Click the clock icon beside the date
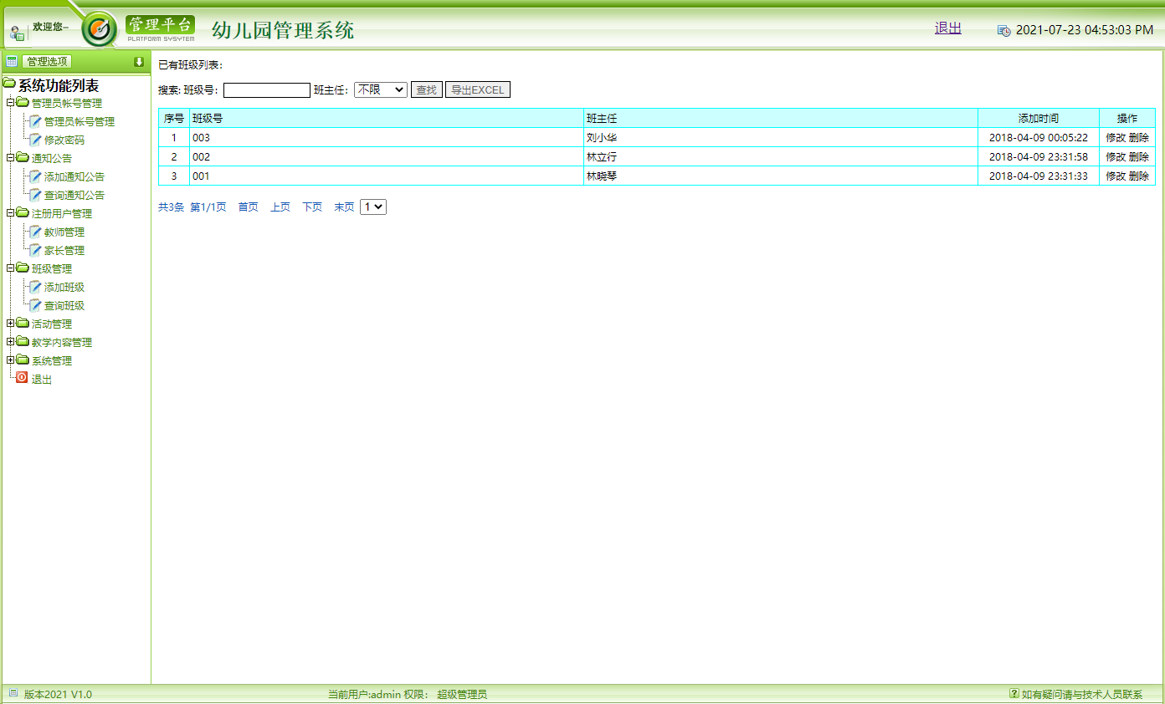 pos(1003,29)
